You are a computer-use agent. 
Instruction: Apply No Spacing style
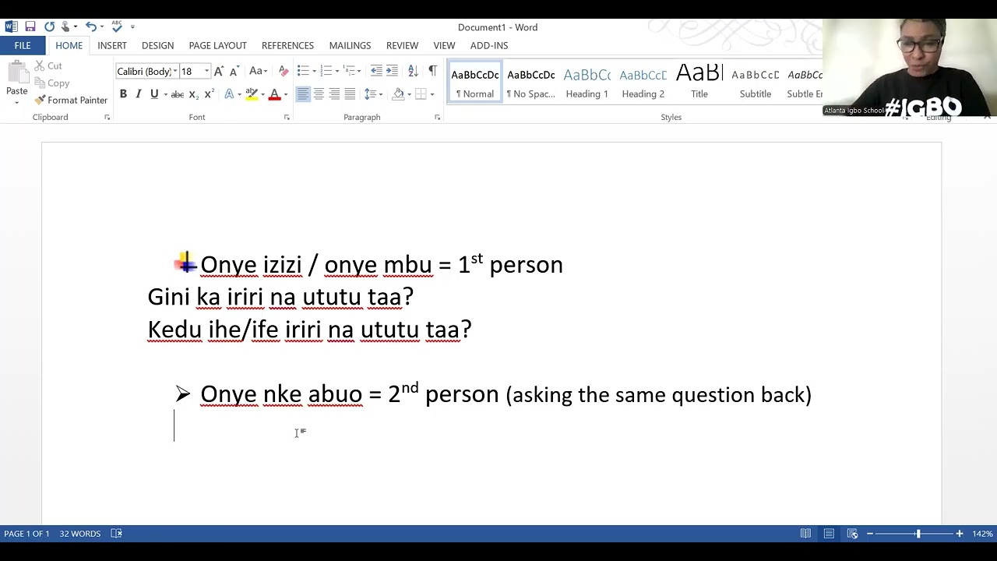(x=531, y=83)
